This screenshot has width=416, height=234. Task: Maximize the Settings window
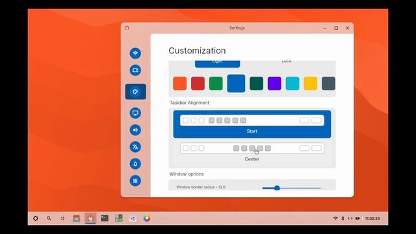point(336,28)
